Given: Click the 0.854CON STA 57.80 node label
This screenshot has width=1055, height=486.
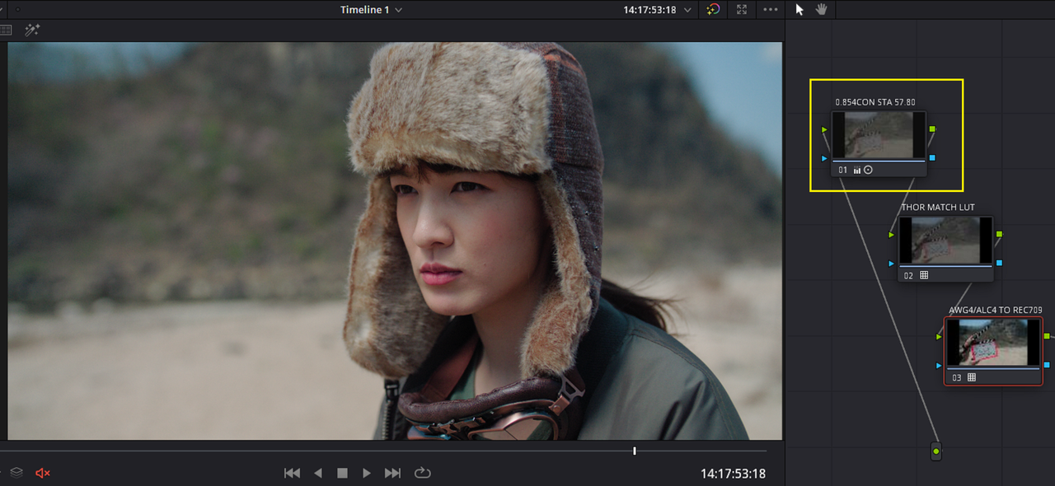Looking at the screenshot, I should pyautogui.click(x=875, y=102).
